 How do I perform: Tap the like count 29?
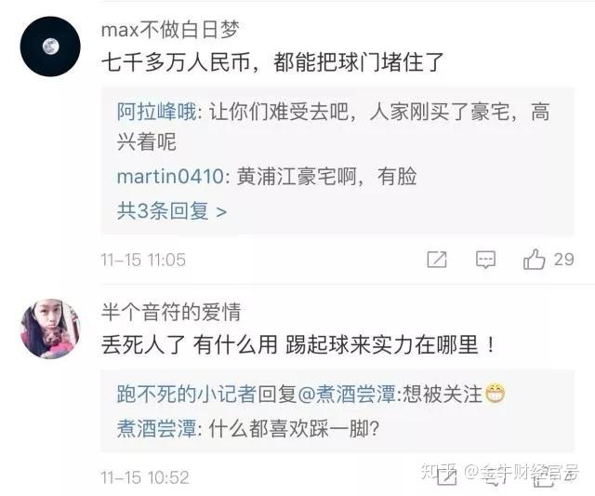coord(564,260)
